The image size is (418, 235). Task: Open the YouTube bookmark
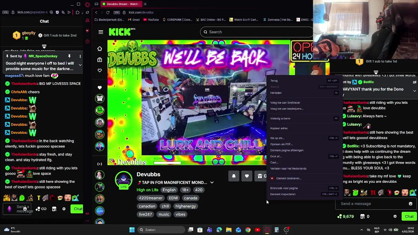coord(151,20)
